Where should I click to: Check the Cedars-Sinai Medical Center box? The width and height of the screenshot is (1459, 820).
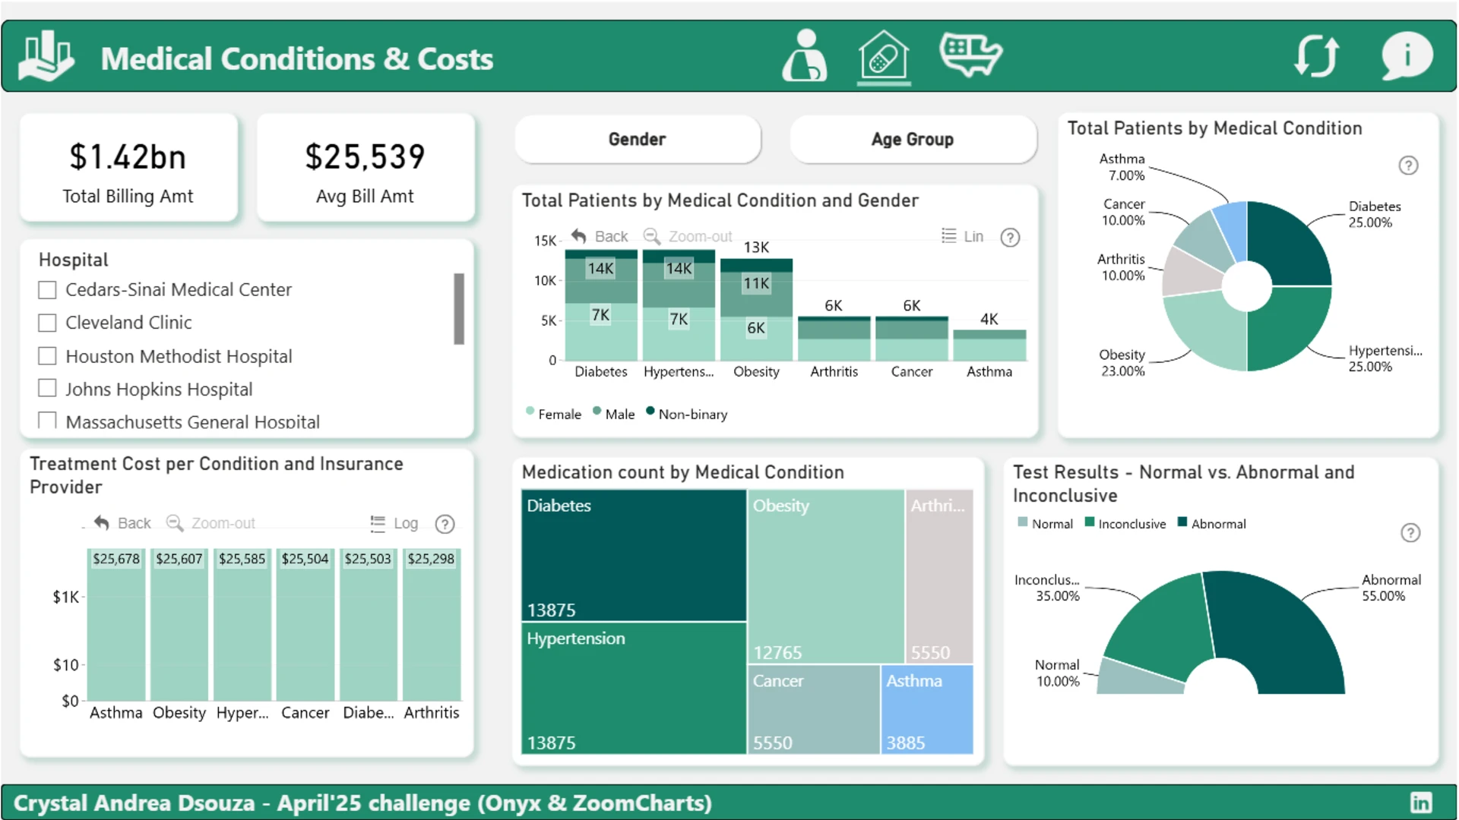(47, 290)
